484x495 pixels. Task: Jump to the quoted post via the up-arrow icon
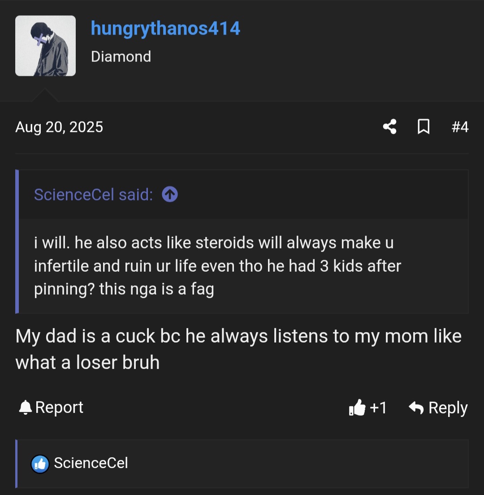point(169,195)
